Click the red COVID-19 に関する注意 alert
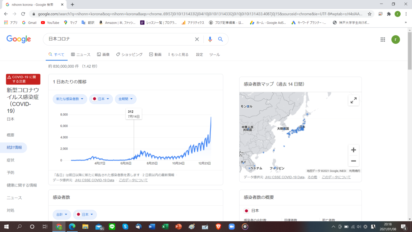 [23, 79]
